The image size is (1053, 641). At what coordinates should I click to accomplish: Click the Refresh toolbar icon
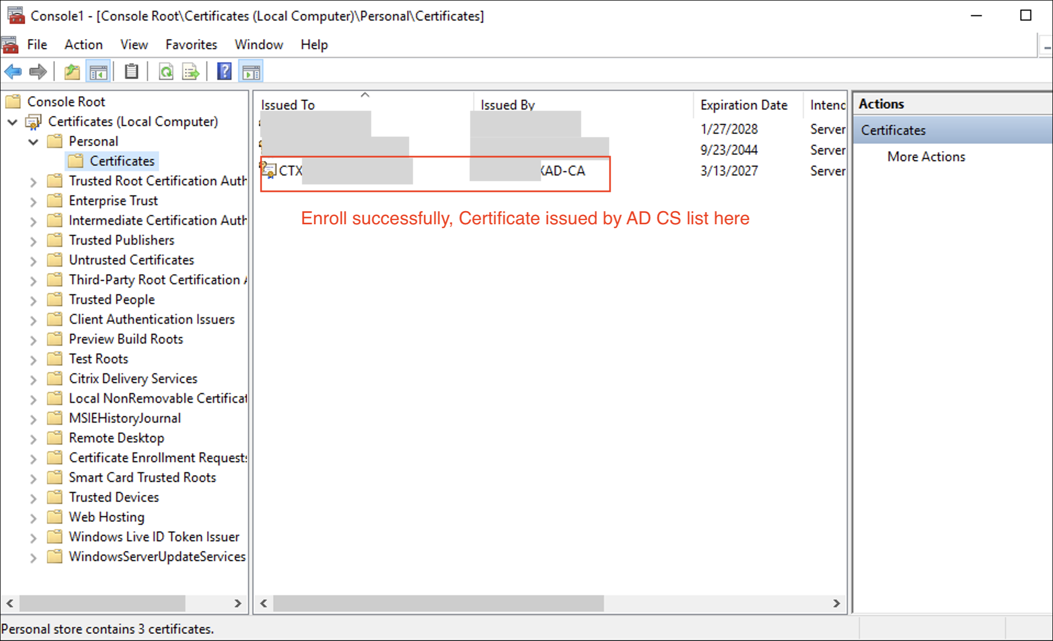(x=166, y=71)
